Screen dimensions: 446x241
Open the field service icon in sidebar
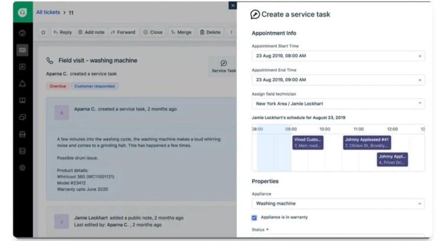pyautogui.click(x=22, y=134)
